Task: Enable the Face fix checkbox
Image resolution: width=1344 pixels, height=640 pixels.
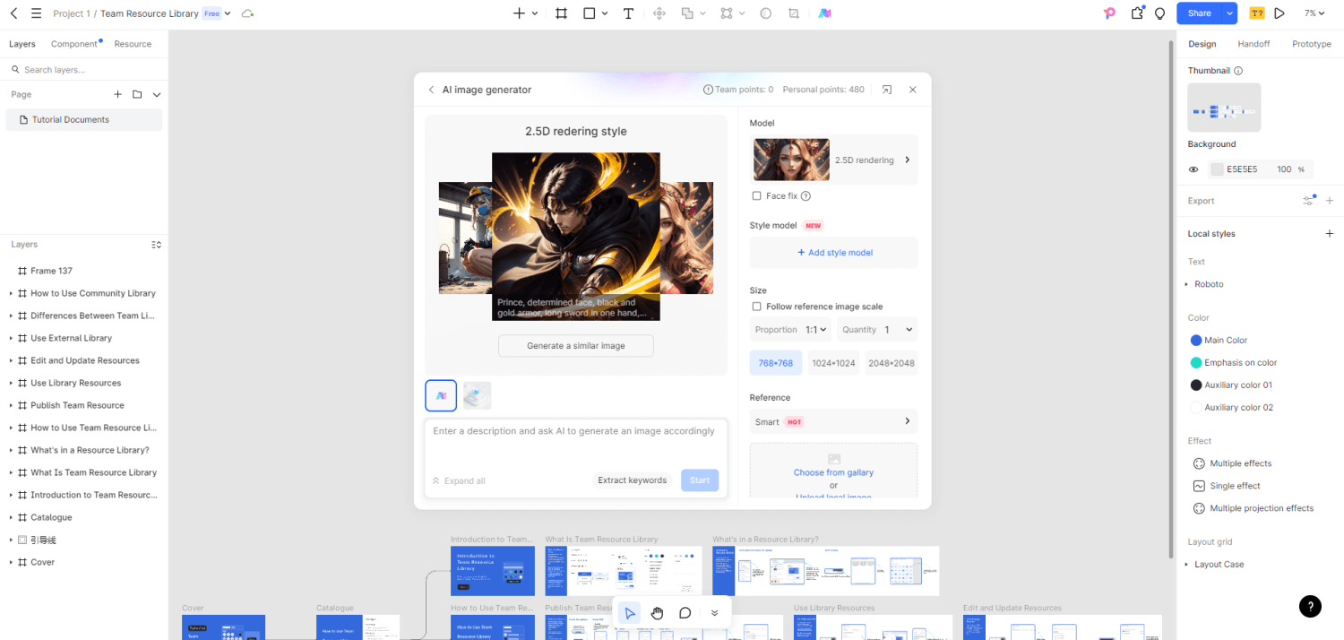Action: click(x=757, y=195)
